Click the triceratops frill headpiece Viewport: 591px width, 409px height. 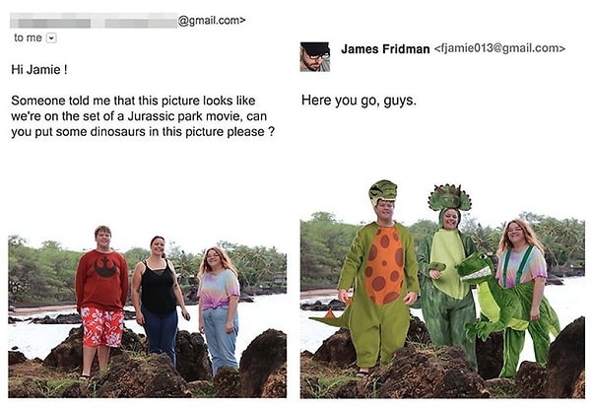pos(450,198)
